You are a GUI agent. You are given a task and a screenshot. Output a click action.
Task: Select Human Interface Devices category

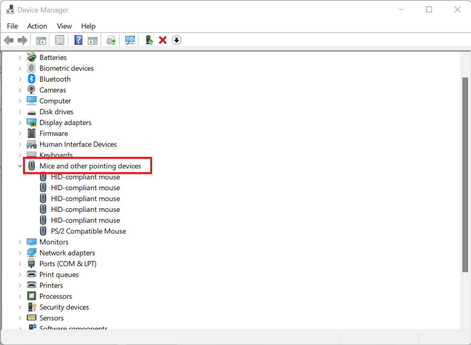[78, 144]
